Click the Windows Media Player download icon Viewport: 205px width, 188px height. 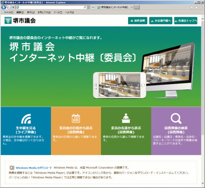click(12, 168)
